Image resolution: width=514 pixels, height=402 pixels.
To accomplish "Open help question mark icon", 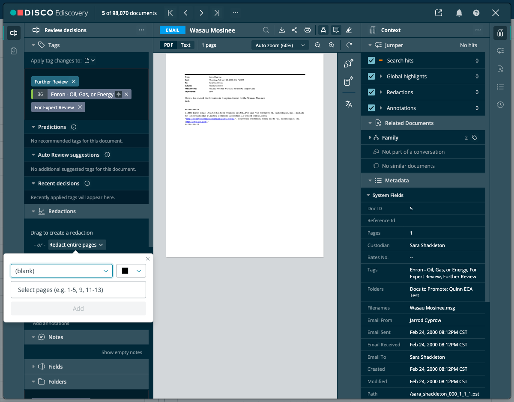I will pyautogui.click(x=476, y=13).
